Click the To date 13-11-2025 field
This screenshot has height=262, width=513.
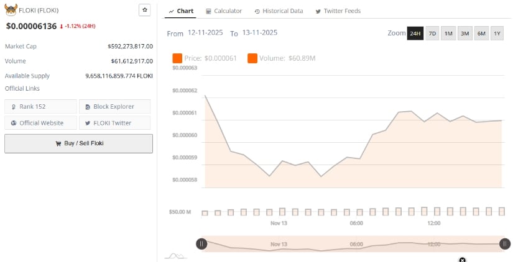(259, 33)
